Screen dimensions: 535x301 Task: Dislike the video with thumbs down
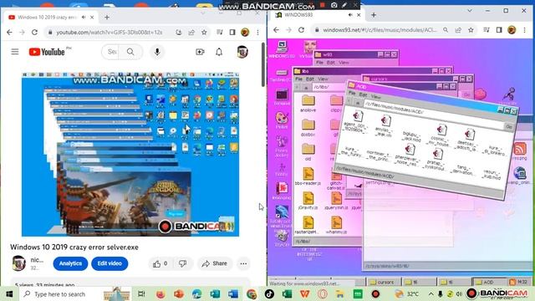click(182, 263)
